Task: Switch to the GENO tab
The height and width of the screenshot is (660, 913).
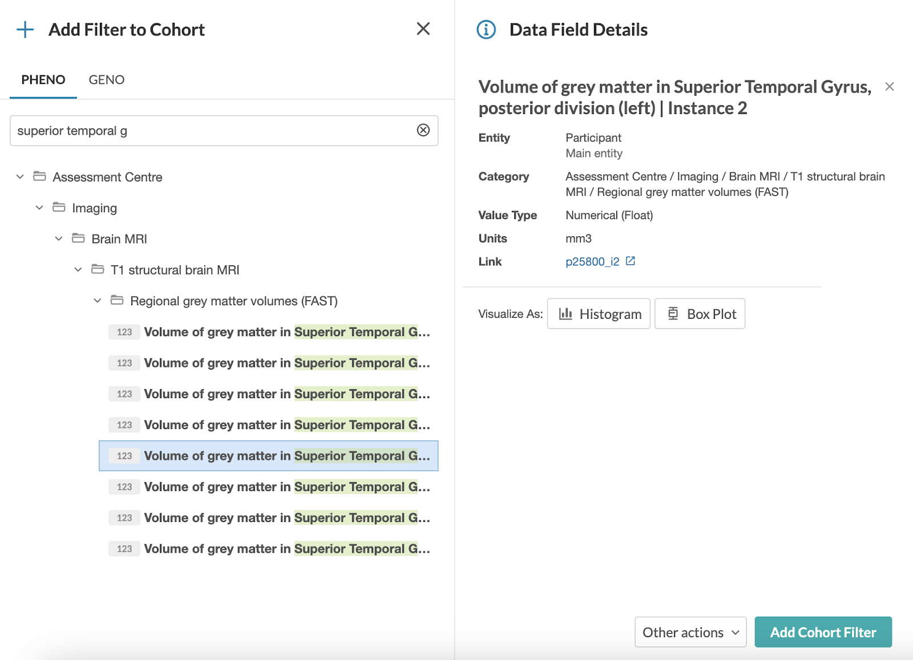Action: tap(107, 80)
